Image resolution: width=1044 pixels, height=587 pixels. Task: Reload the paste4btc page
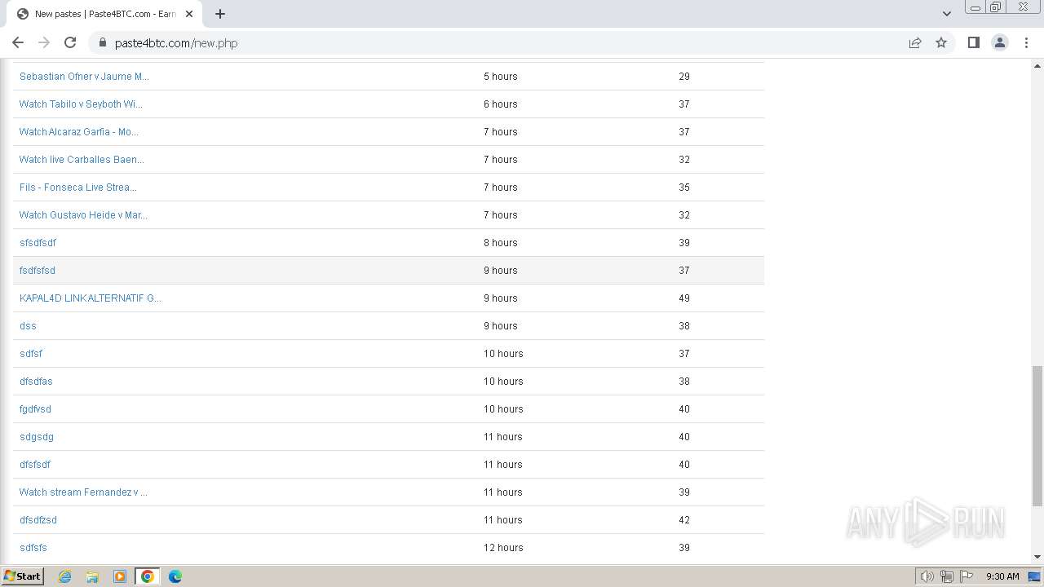[x=70, y=42]
